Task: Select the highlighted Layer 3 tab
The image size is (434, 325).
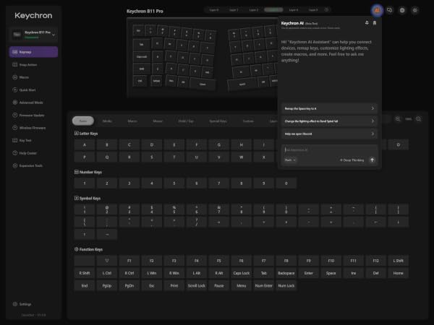Action: (x=273, y=10)
